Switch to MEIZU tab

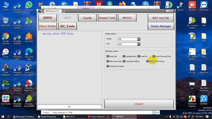point(127,18)
